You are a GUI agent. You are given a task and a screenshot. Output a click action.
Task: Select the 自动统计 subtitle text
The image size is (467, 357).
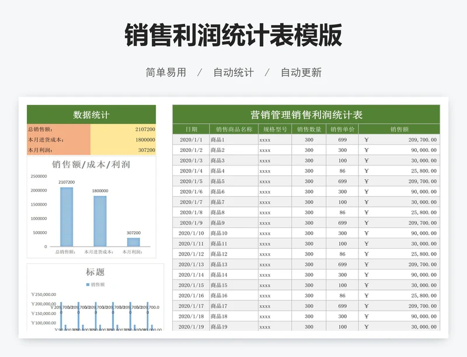click(x=233, y=73)
